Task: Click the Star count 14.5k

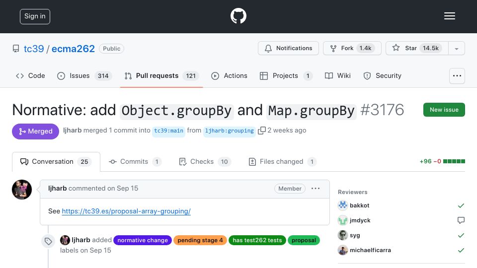Action: pos(430,48)
